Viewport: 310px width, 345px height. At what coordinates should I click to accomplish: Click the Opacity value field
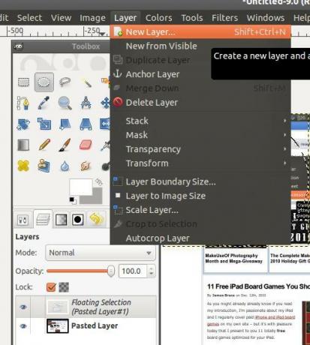pyautogui.click(x=134, y=271)
